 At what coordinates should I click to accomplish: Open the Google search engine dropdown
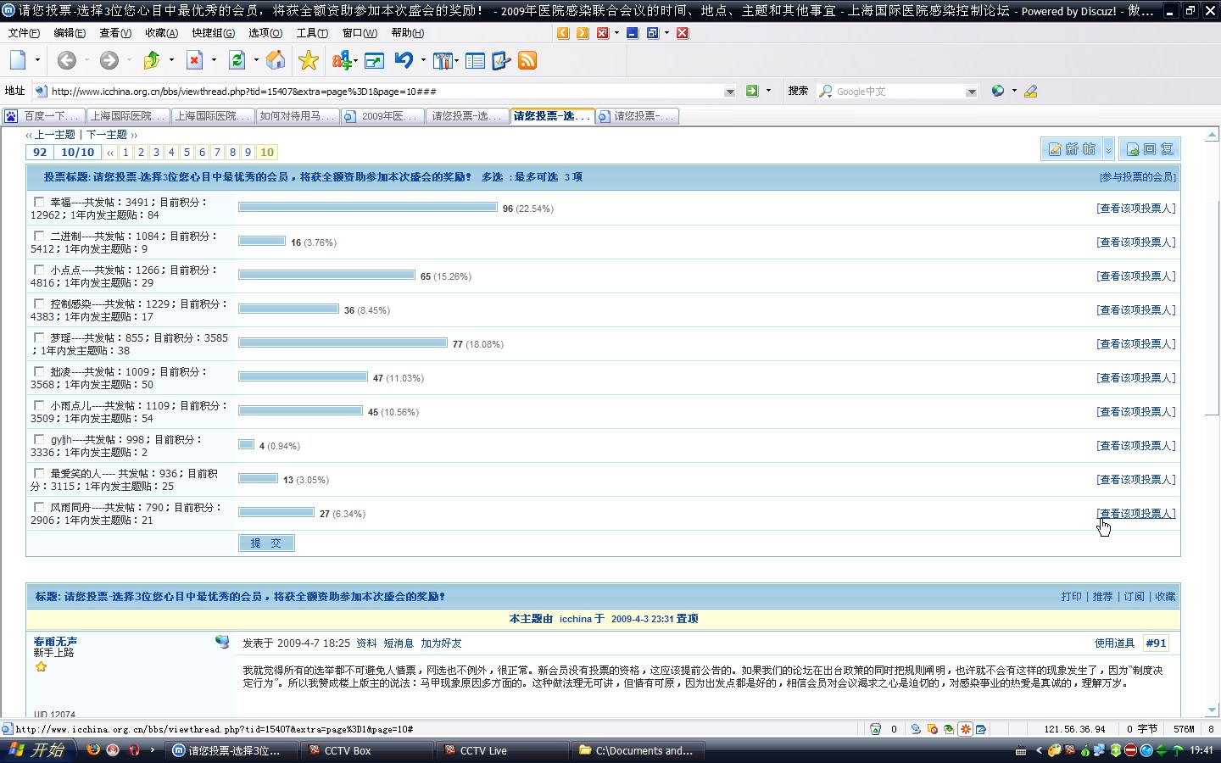[x=972, y=92]
